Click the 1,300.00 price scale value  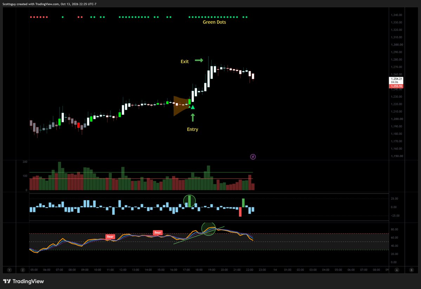tap(396, 45)
